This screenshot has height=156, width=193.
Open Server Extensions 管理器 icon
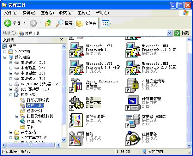(76, 85)
